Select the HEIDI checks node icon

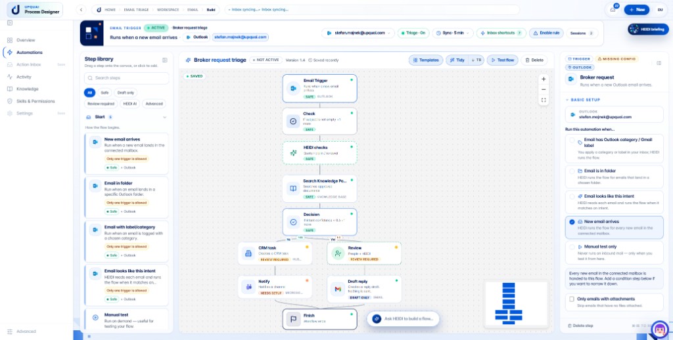(293, 153)
